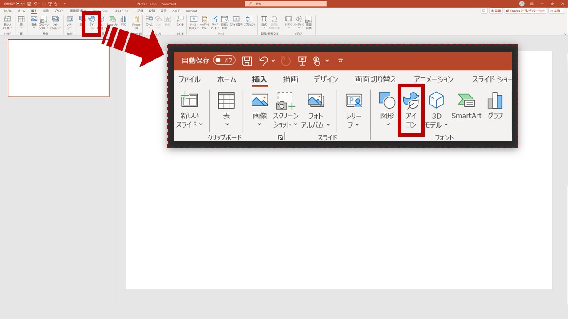568x319 pixels.
Task: Go to the 表示 tab
Action: (x=164, y=11)
